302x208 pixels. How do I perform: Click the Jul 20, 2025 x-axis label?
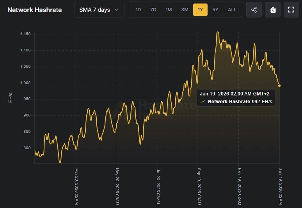(158, 187)
